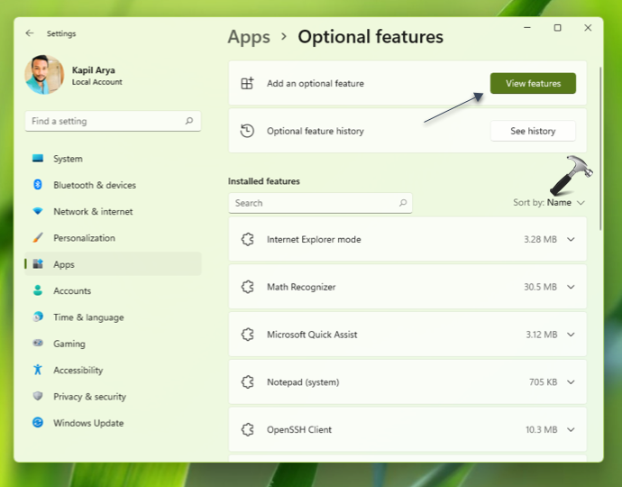Click the back arrow in Settings
This screenshot has width=622, height=487.
(x=30, y=33)
